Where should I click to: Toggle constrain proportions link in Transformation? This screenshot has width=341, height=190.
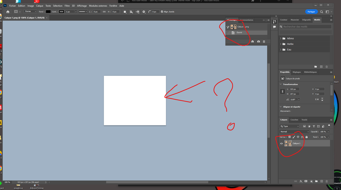(283, 91)
